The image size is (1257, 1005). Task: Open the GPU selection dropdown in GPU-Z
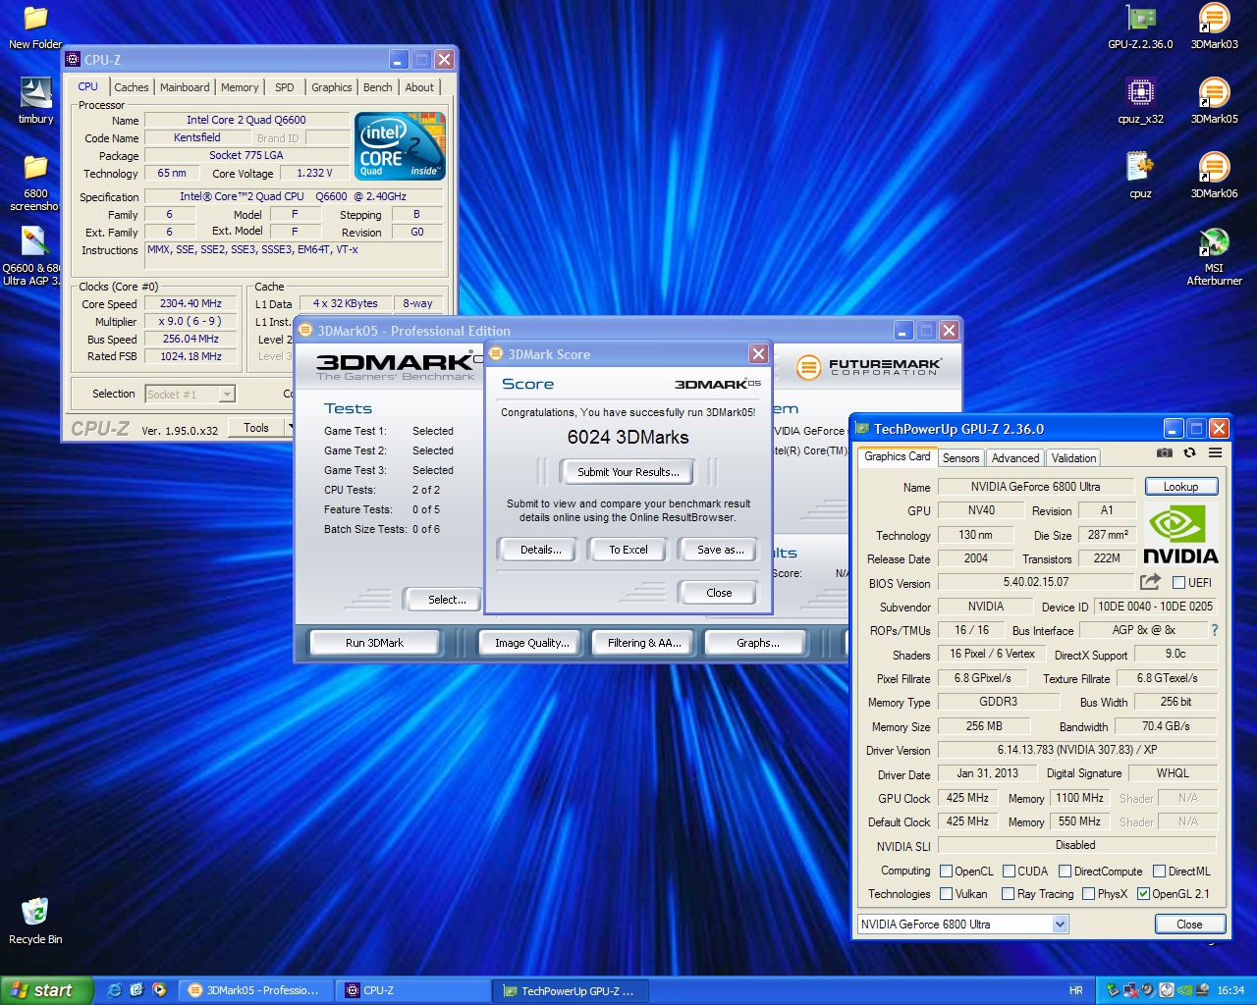1060,925
